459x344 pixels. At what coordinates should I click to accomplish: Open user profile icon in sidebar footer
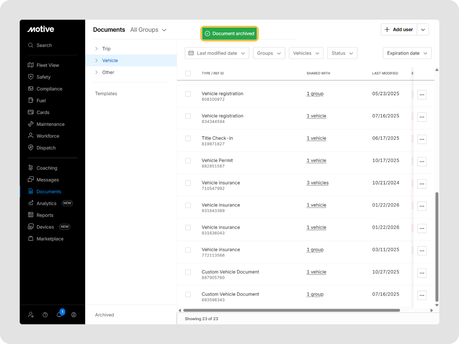tap(74, 315)
